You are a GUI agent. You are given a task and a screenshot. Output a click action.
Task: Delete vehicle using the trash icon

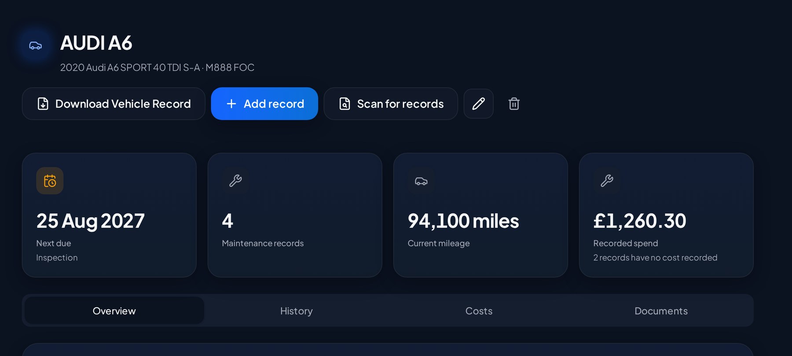coord(514,104)
